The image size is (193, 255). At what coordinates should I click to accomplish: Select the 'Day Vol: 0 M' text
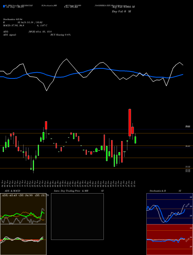[121, 12]
